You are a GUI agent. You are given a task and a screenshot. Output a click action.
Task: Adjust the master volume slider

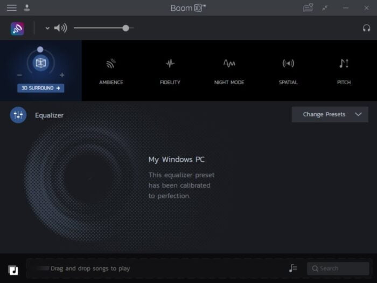coord(103,28)
